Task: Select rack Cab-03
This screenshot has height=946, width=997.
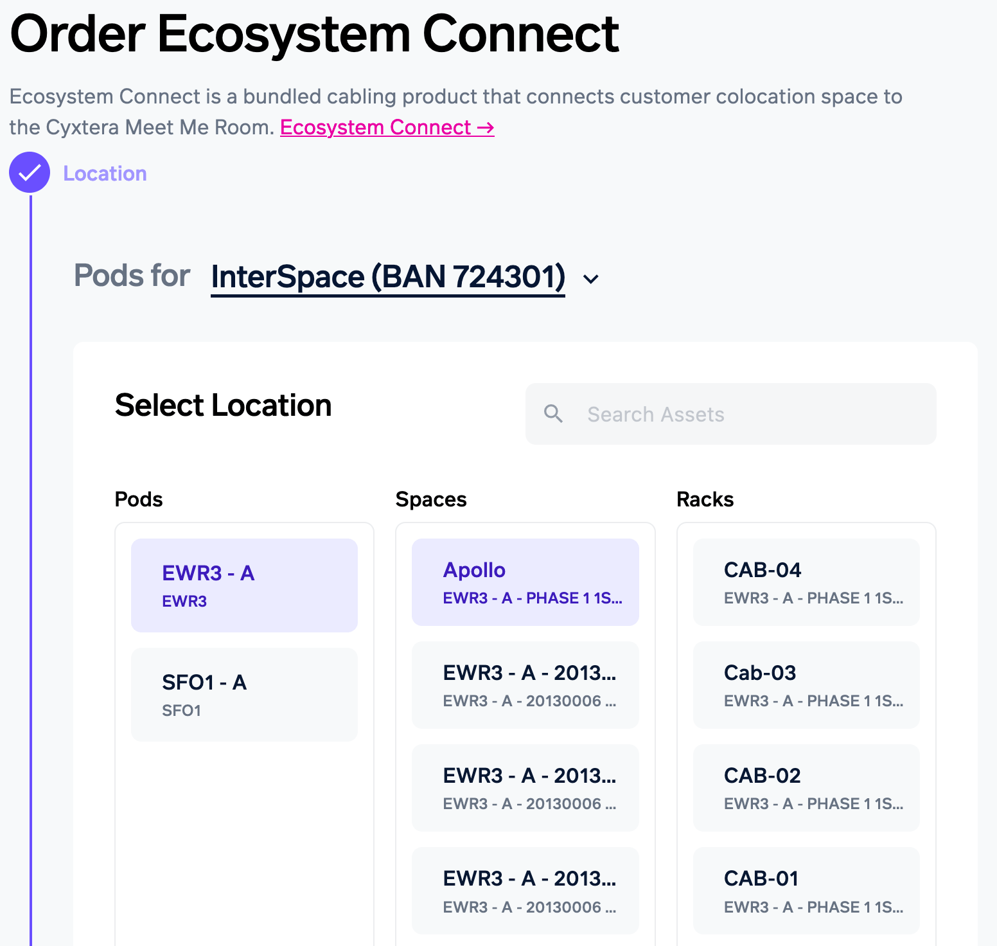Action: pos(806,685)
